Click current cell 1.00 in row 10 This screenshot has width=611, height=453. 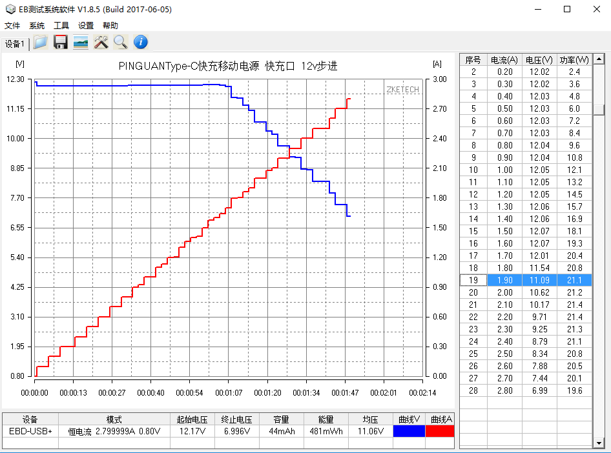(x=504, y=170)
